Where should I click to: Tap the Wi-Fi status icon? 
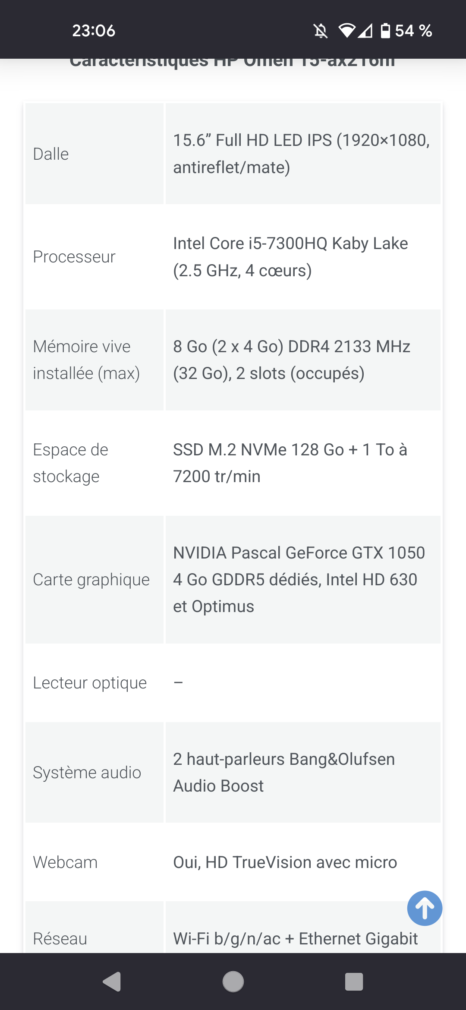(x=346, y=31)
